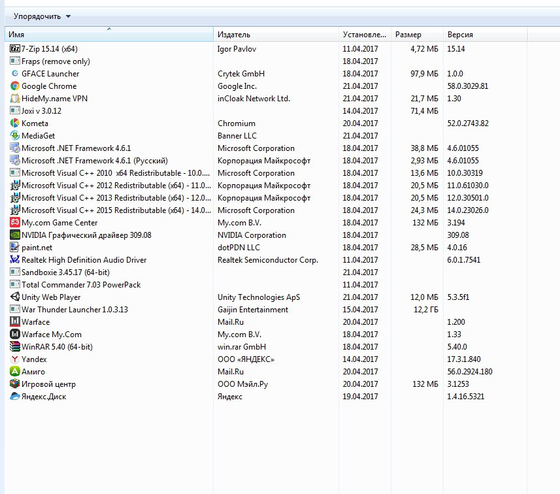560x494 pixels.
Task: Click the Warface My.Com icon
Action: pos(14,335)
